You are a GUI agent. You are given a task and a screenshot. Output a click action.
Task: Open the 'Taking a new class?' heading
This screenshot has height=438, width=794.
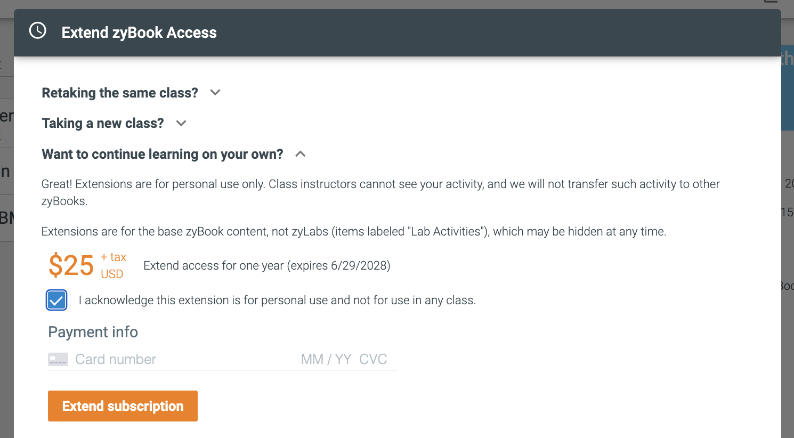pyautogui.click(x=103, y=123)
